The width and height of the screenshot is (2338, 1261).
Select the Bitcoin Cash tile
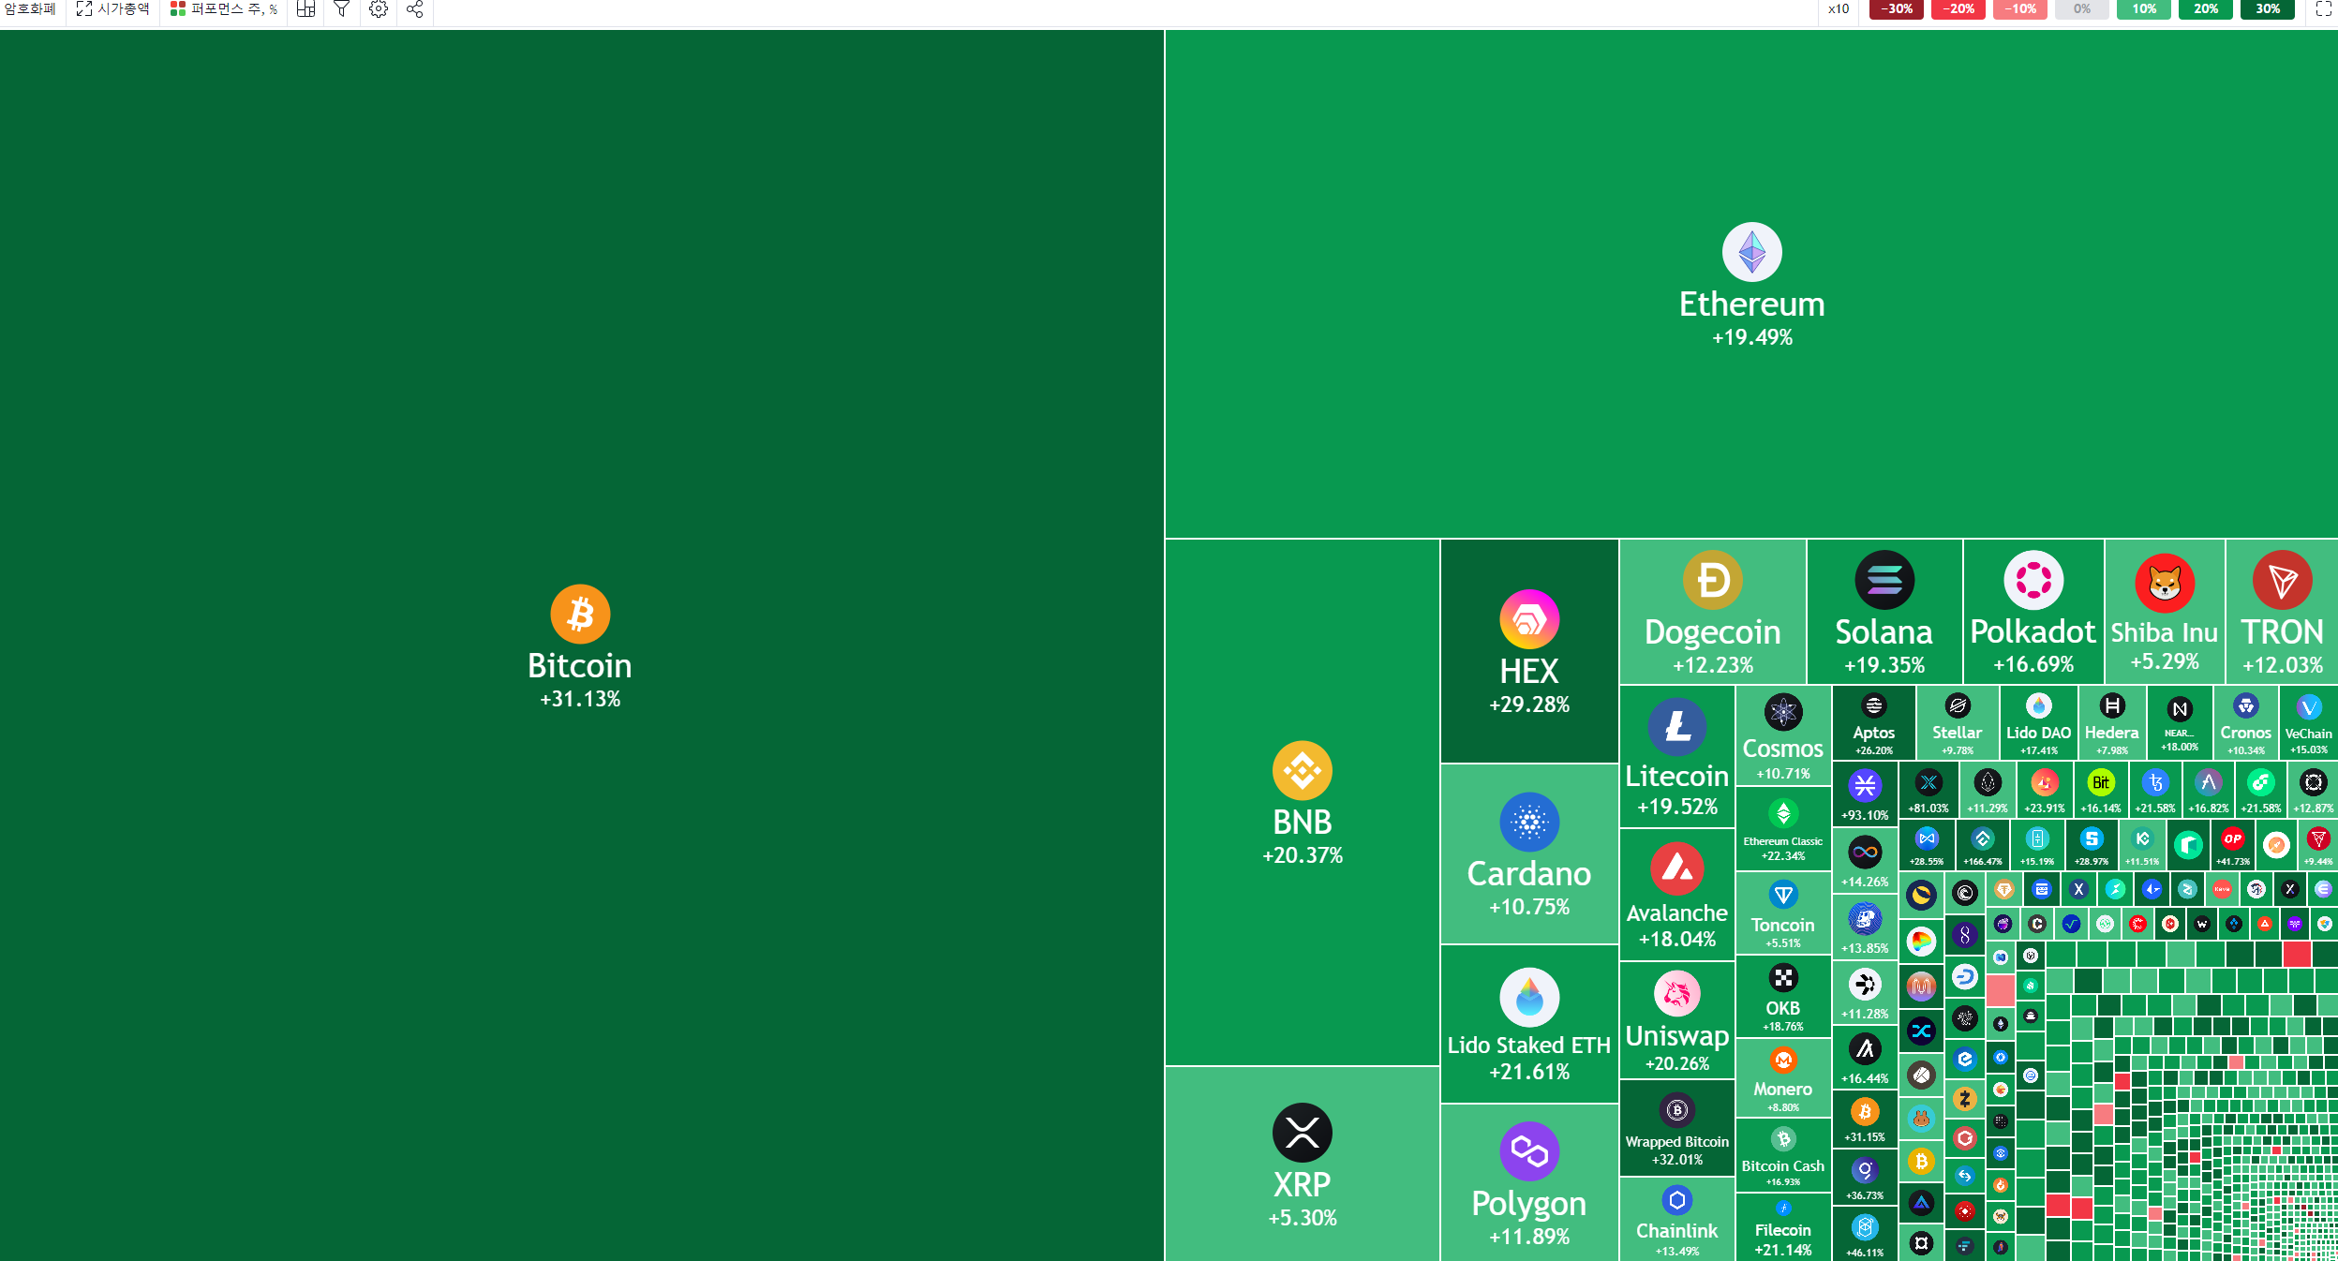tap(1783, 1155)
